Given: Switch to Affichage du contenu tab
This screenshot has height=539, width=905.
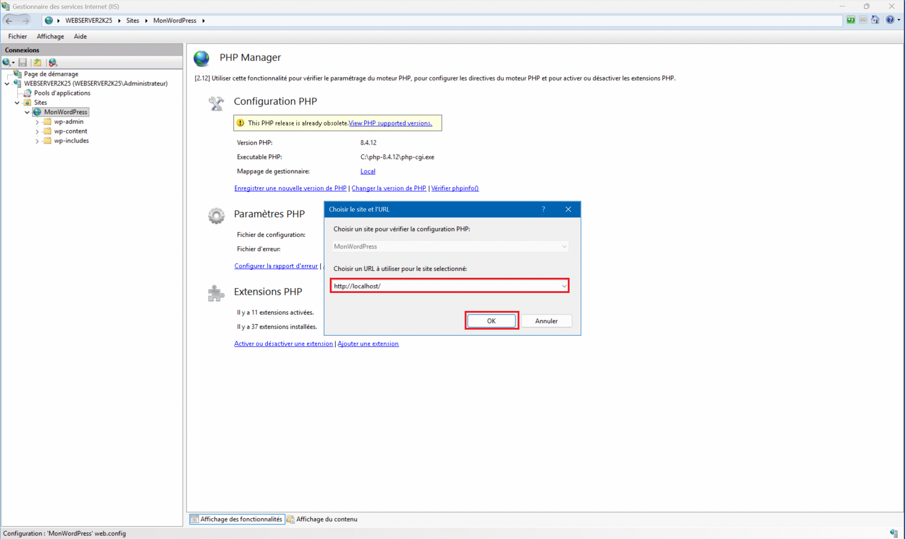Looking at the screenshot, I should 322,519.
